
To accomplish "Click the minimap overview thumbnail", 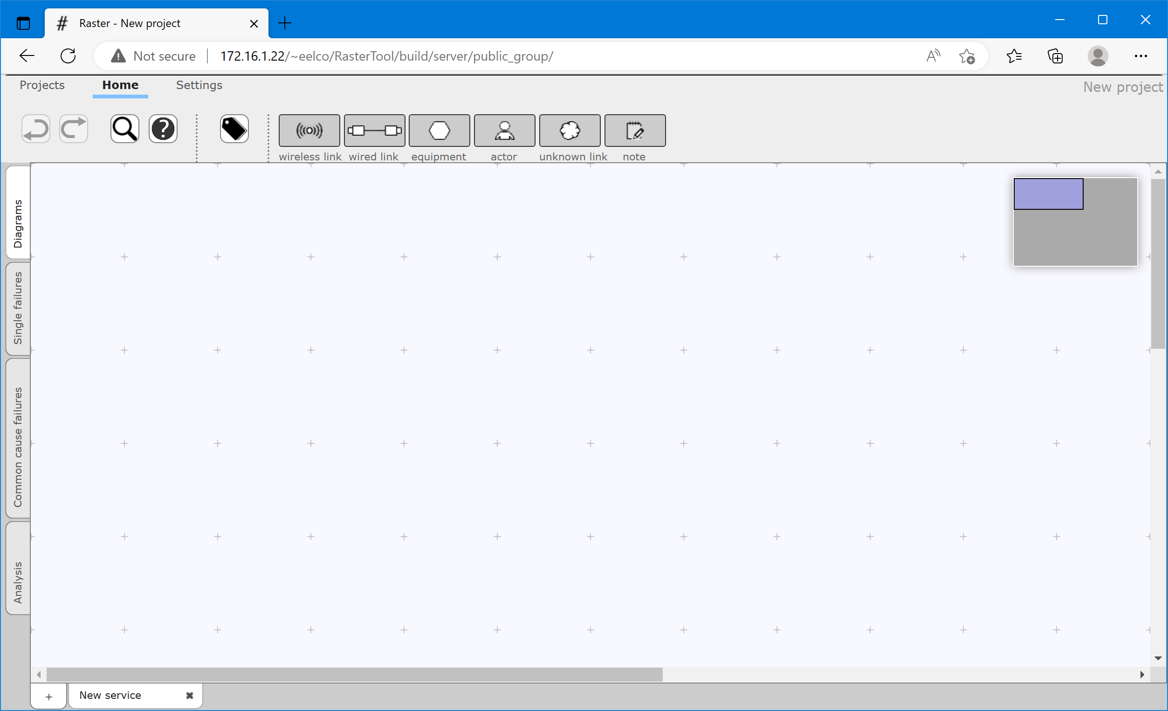I will [x=1075, y=221].
